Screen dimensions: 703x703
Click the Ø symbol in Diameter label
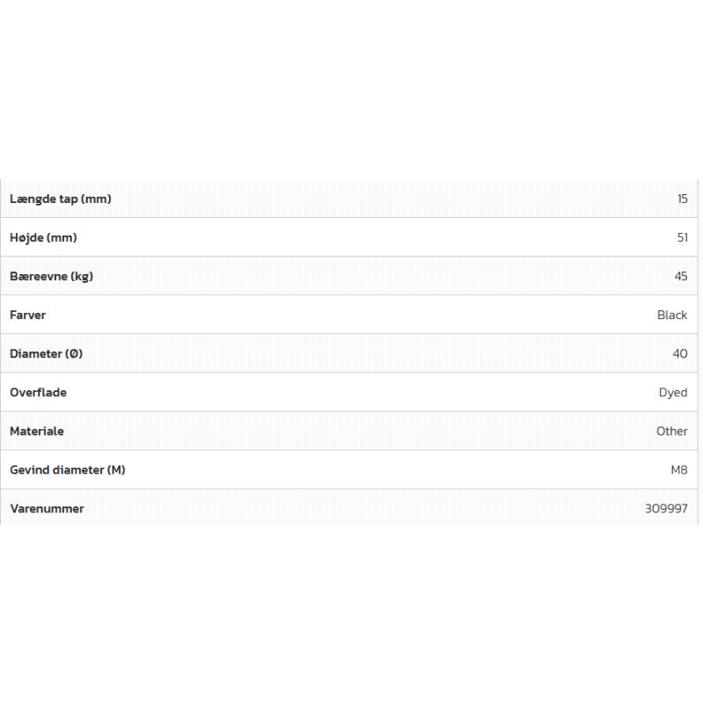tap(74, 353)
